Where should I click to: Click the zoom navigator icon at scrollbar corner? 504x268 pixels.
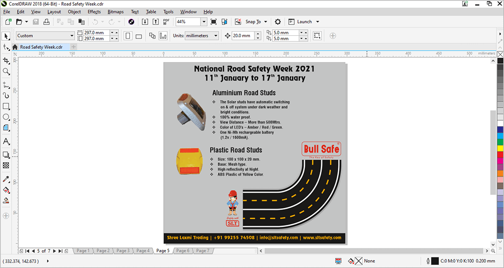tap(493, 251)
